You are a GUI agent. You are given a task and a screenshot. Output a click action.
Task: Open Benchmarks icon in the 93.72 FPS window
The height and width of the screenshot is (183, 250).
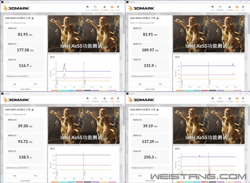95,99
